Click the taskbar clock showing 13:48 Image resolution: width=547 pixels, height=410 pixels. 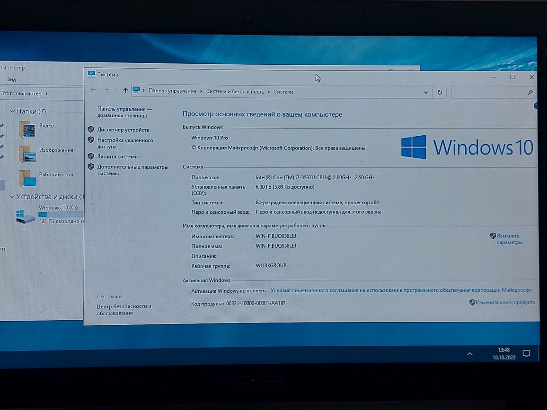(504, 349)
